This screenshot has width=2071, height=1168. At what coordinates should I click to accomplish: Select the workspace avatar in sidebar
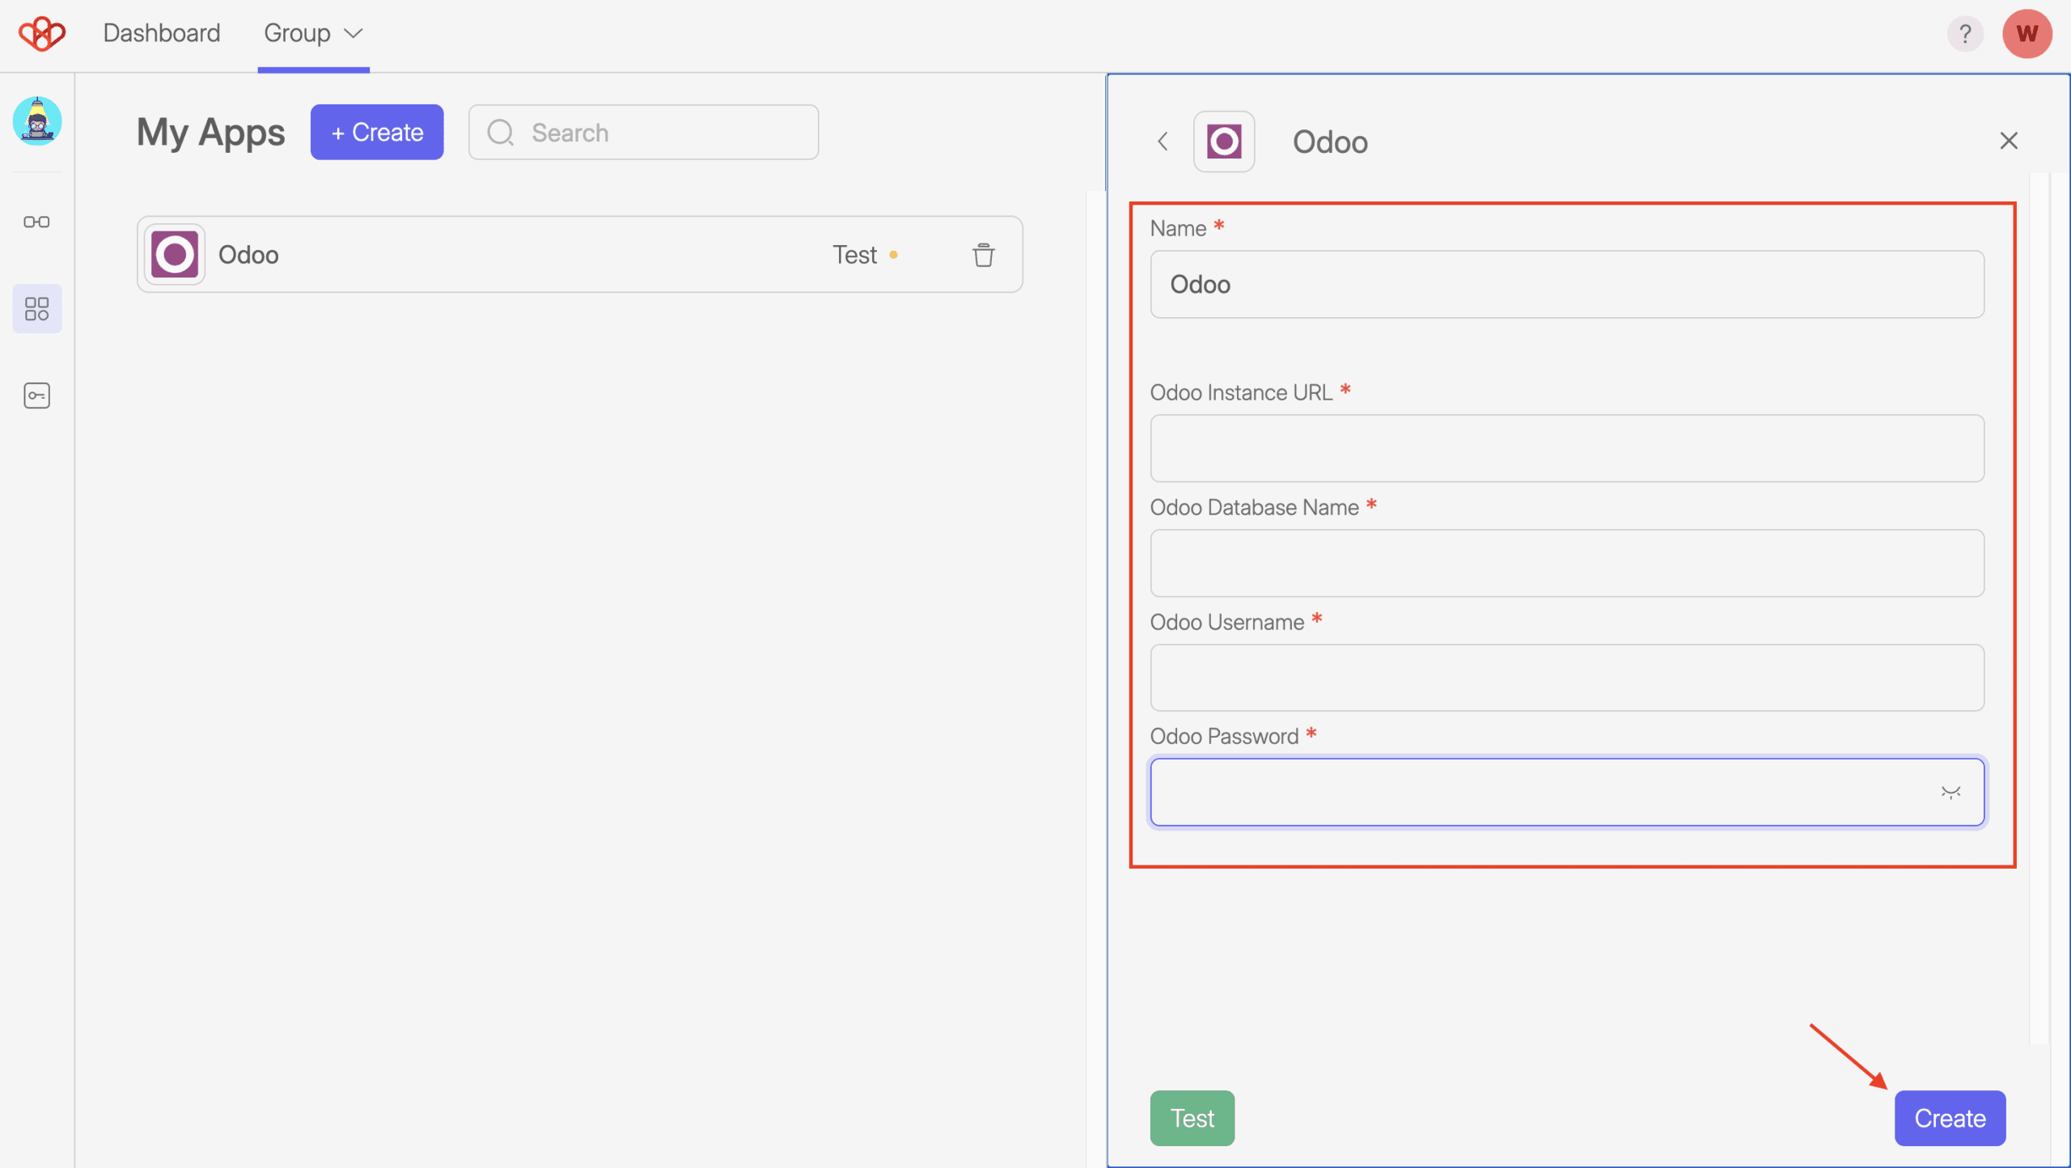(x=37, y=121)
